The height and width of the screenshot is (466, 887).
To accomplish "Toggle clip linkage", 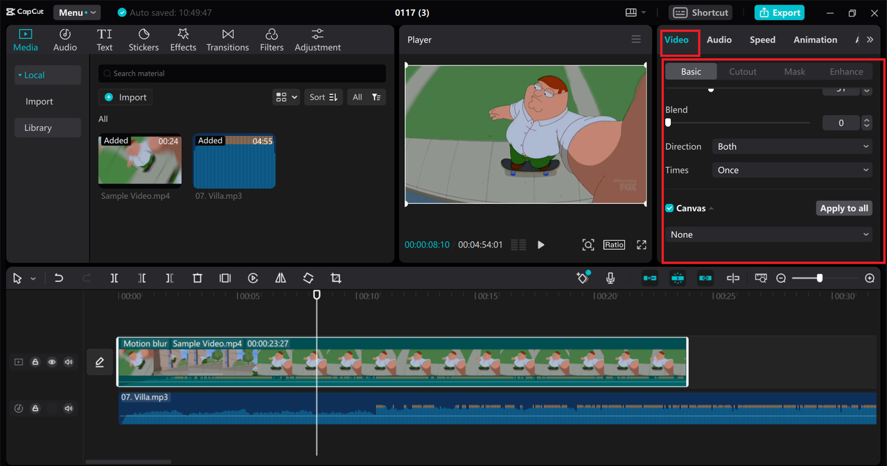I will [705, 278].
